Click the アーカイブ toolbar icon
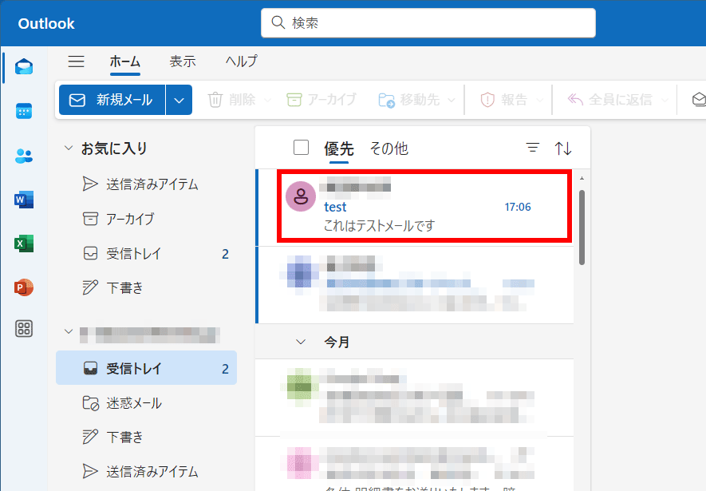 (294, 100)
